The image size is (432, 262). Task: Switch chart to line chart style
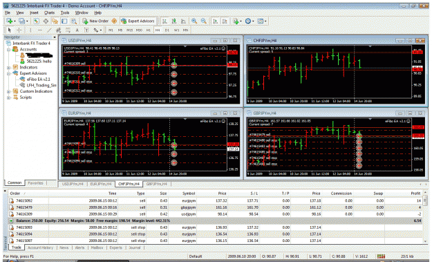tap(183, 21)
